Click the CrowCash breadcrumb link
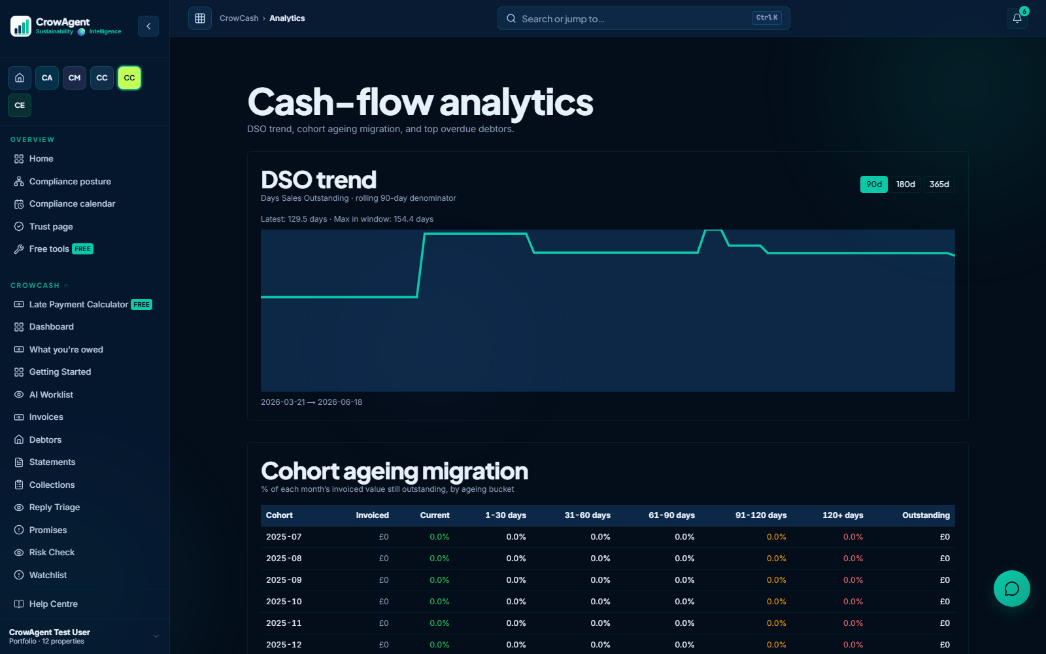Viewport: 1046px width, 654px height. click(239, 18)
